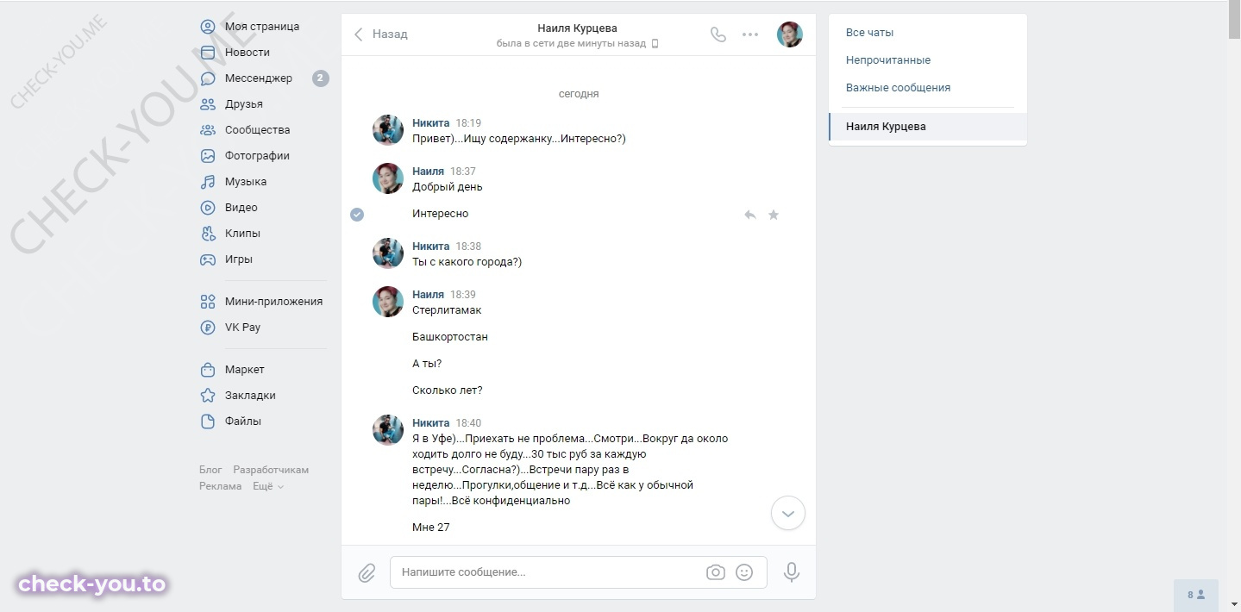Click the 18:40 timestamp by Никита
This screenshot has width=1241, height=612.
pyautogui.click(x=468, y=423)
